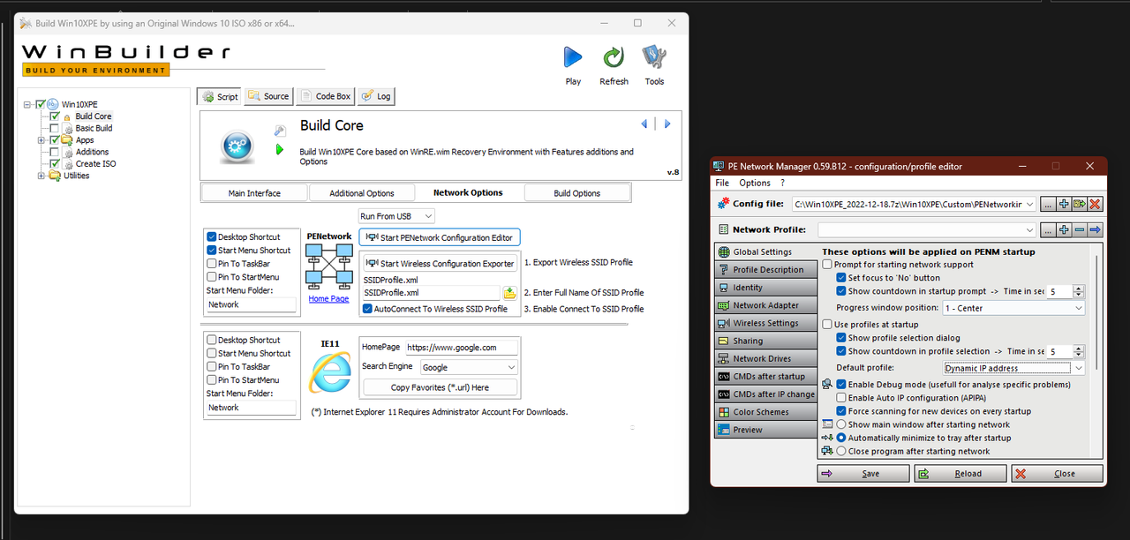Open the Network Drives section

point(765,358)
